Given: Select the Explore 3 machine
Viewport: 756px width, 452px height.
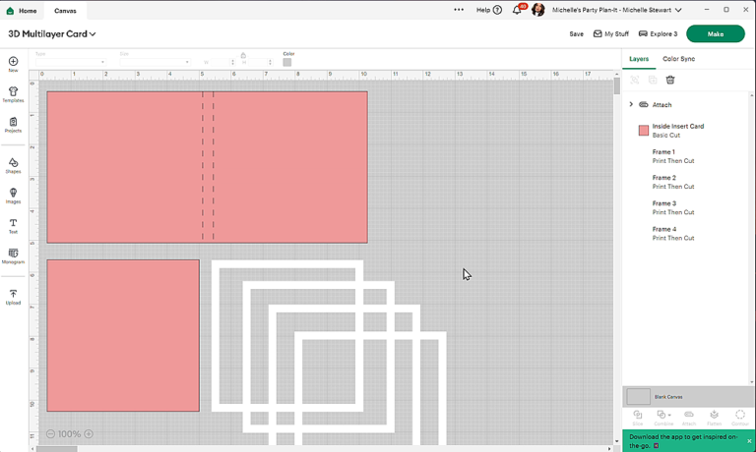Looking at the screenshot, I should (658, 34).
